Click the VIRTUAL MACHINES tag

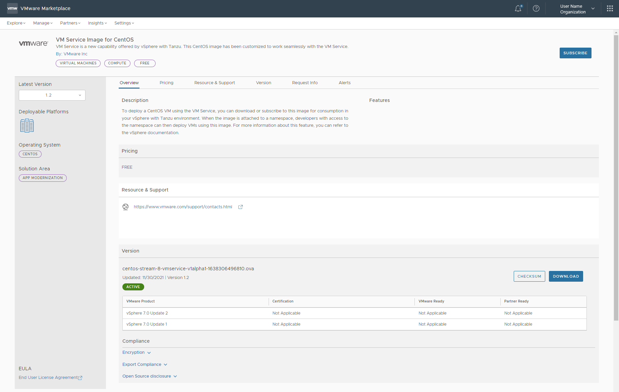pos(78,63)
